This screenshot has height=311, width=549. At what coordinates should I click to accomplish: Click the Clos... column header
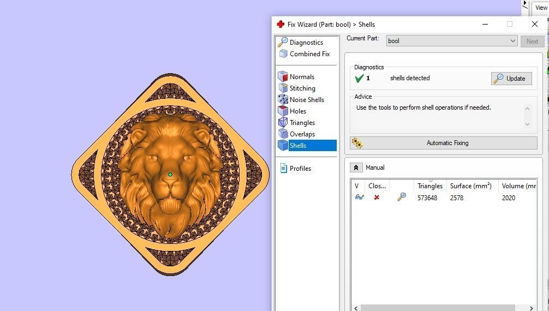coord(377,186)
